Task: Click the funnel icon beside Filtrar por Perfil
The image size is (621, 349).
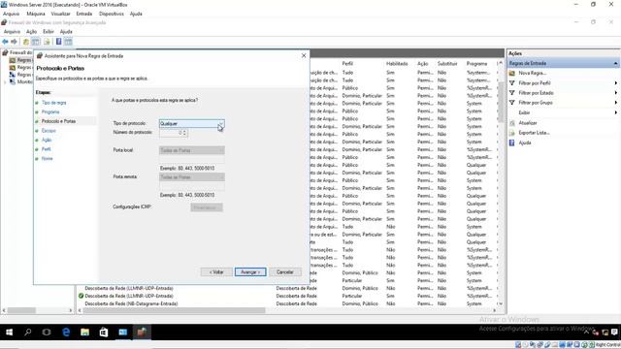Action: pyautogui.click(x=512, y=83)
